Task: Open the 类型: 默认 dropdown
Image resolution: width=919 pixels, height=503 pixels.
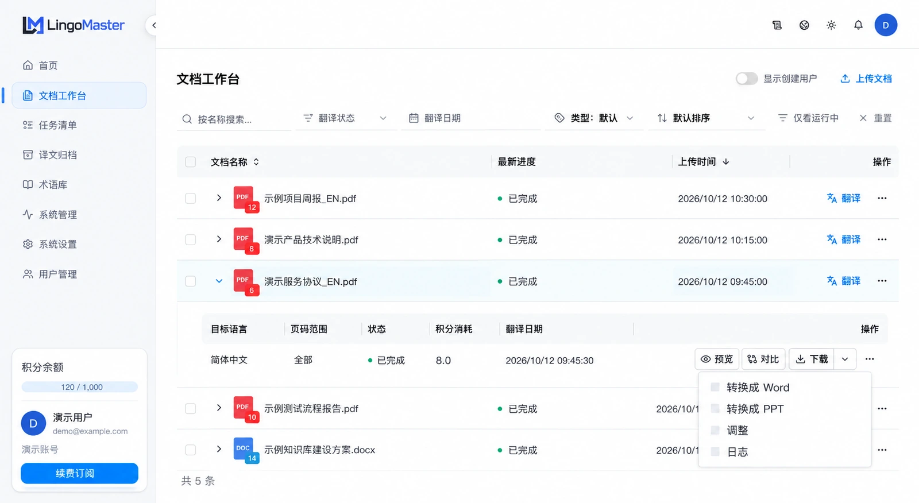Action: [594, 118]
